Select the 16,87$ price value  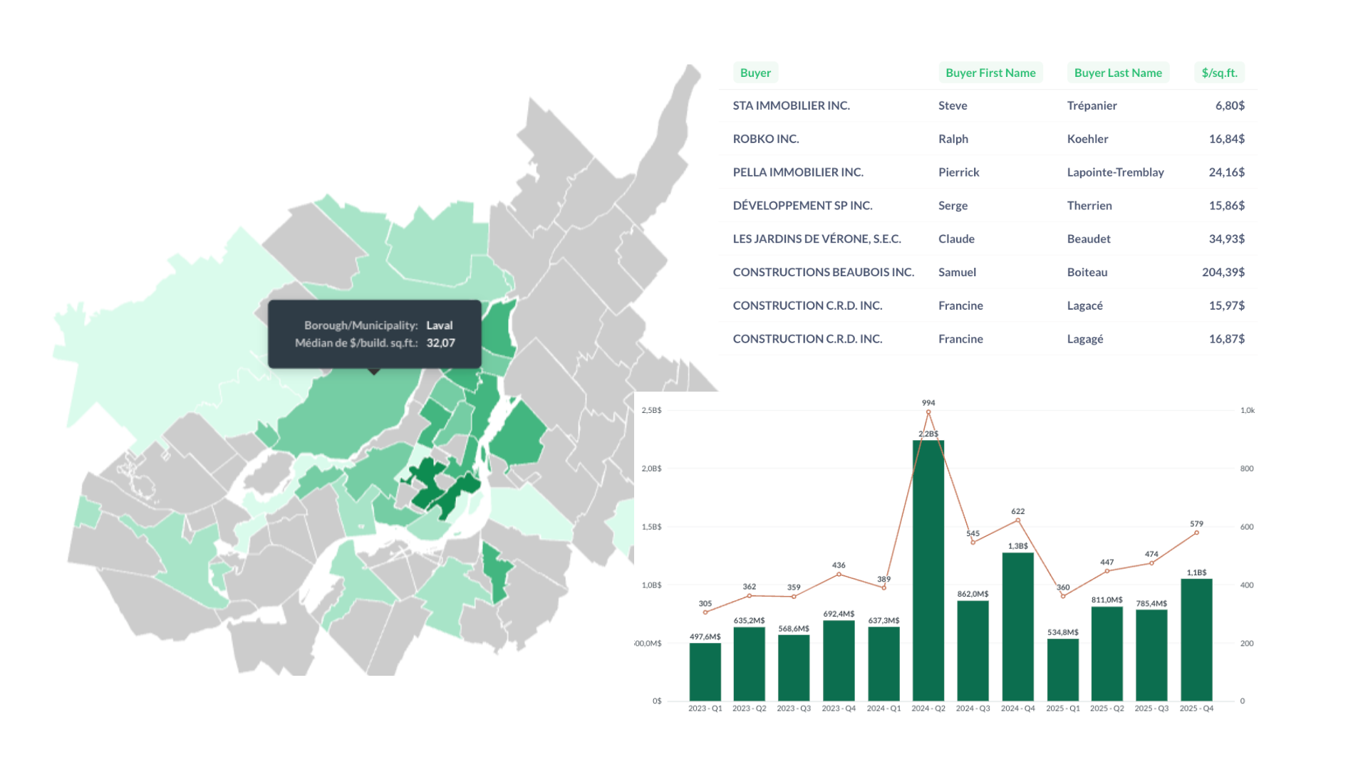click(1226, 339)
